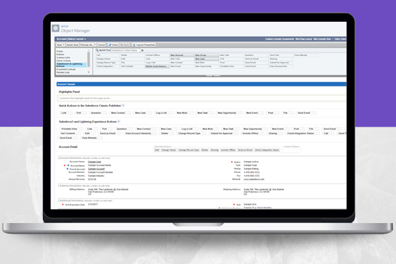
Task: Click info icon beside Quick Actions Classic Publisher heading
Action: (x=123, y=106)
